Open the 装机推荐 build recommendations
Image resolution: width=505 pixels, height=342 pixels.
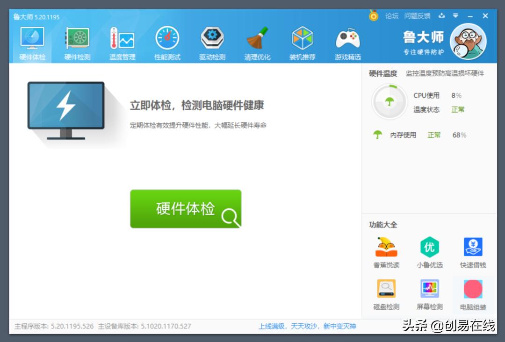pos(303,42)
